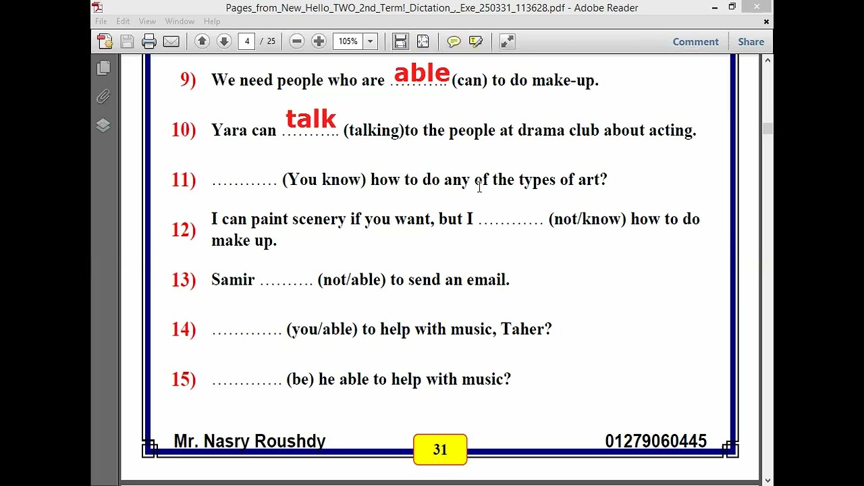The image size is (864, 486).
Task: Close the document with small X
Action: [766, 22]
